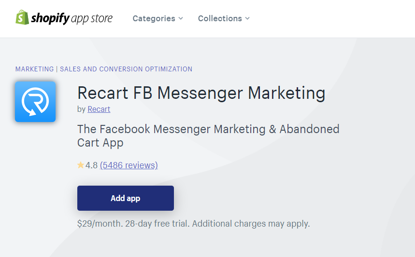This screenshot has width=415, height=257.
Task: Click the Recart FB Messenger Marketing title
Action: pos(201,93)
